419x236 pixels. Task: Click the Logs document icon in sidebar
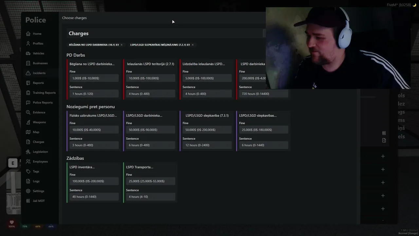point(28,181)
